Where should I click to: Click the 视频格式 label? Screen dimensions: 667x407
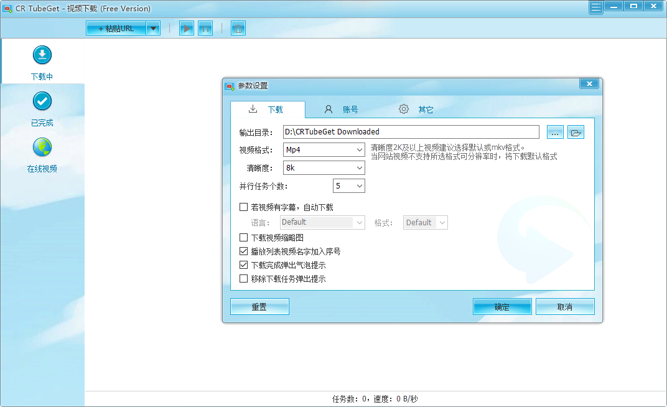256,150
